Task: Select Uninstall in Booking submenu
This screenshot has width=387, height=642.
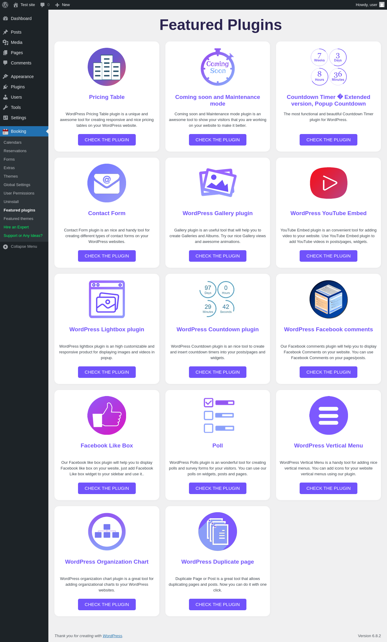Action: [11, 202]
